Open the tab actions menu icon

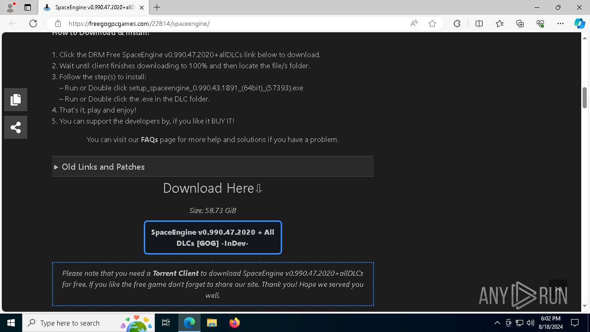(28, 7)
